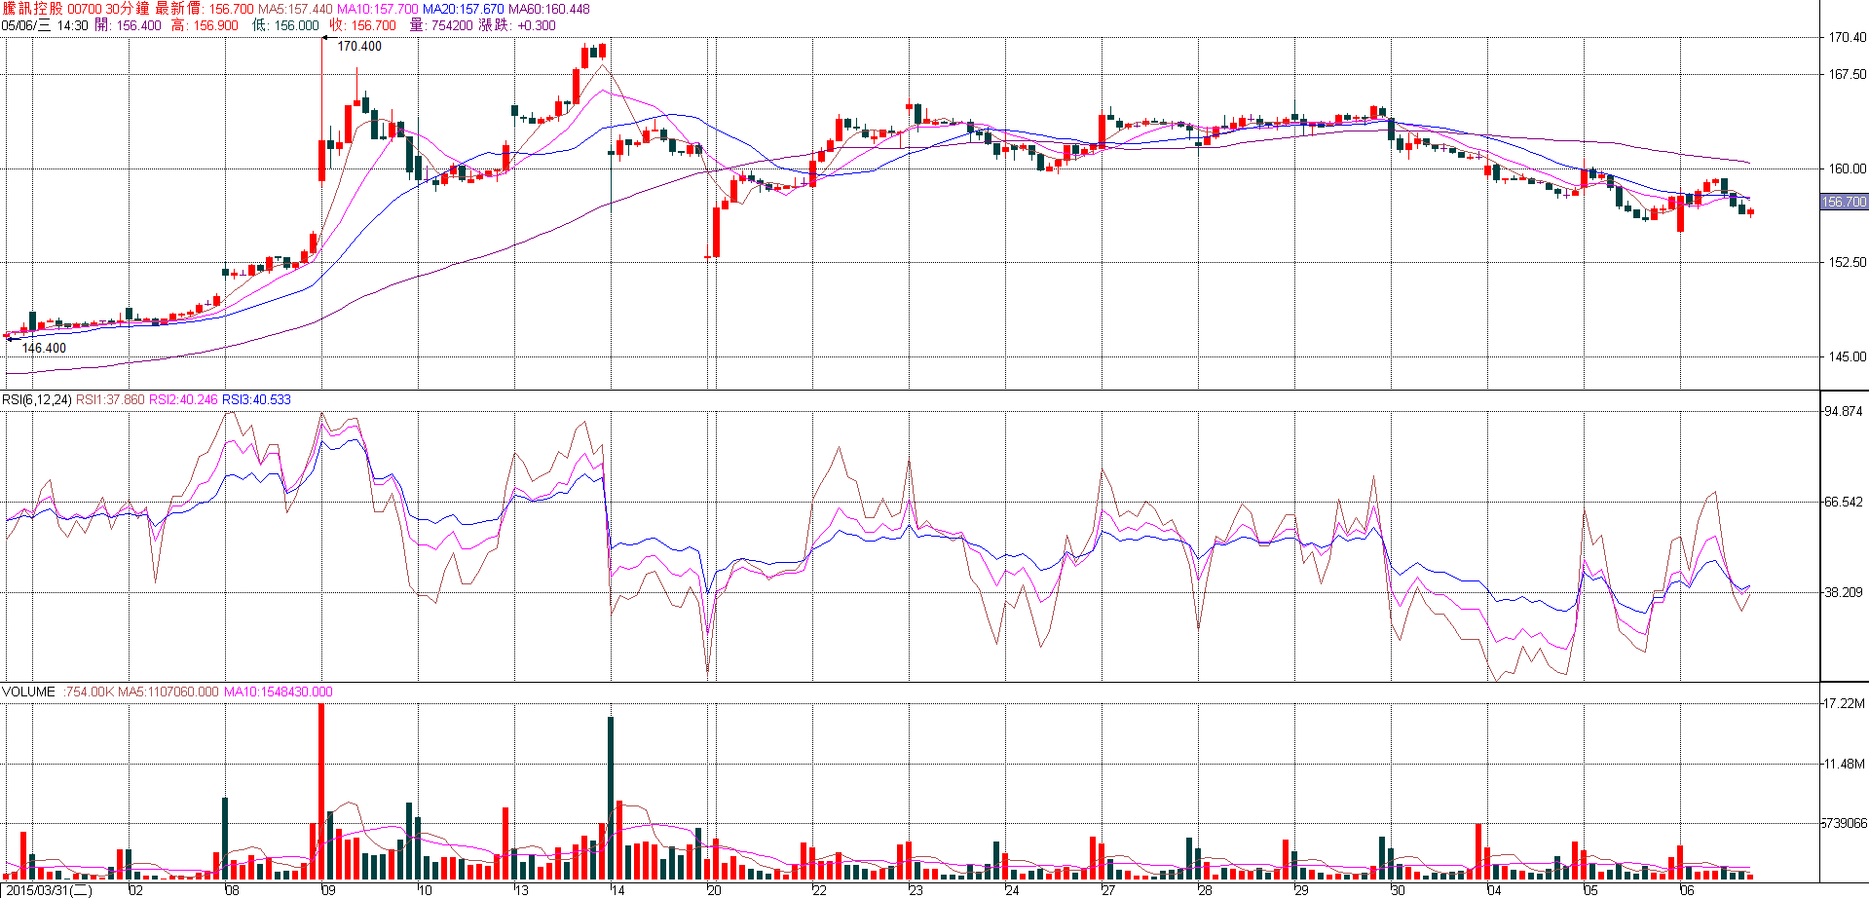Select the current price tag 156.700
The height and width of the screenshot is (898, 1869).
1844,202
